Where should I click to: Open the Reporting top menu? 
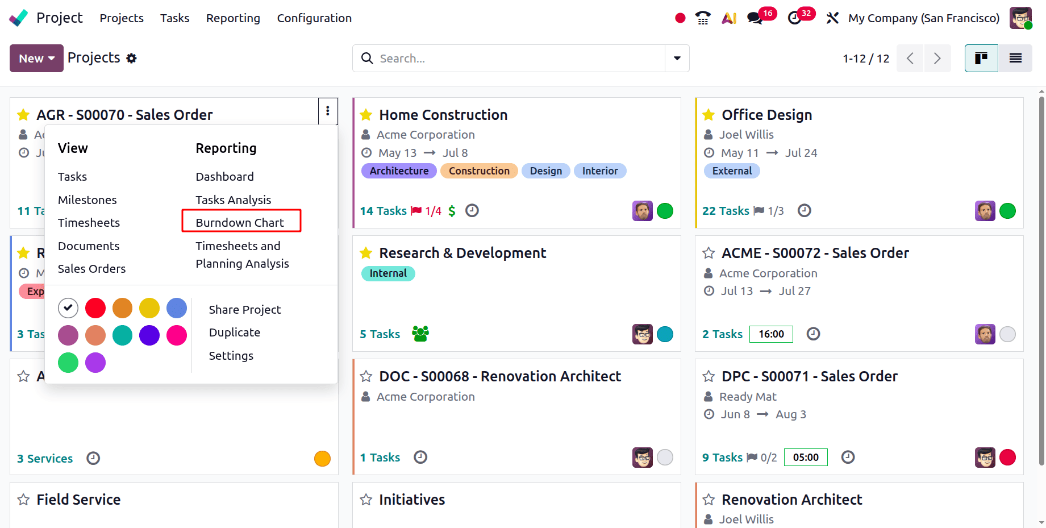[233, 18]
